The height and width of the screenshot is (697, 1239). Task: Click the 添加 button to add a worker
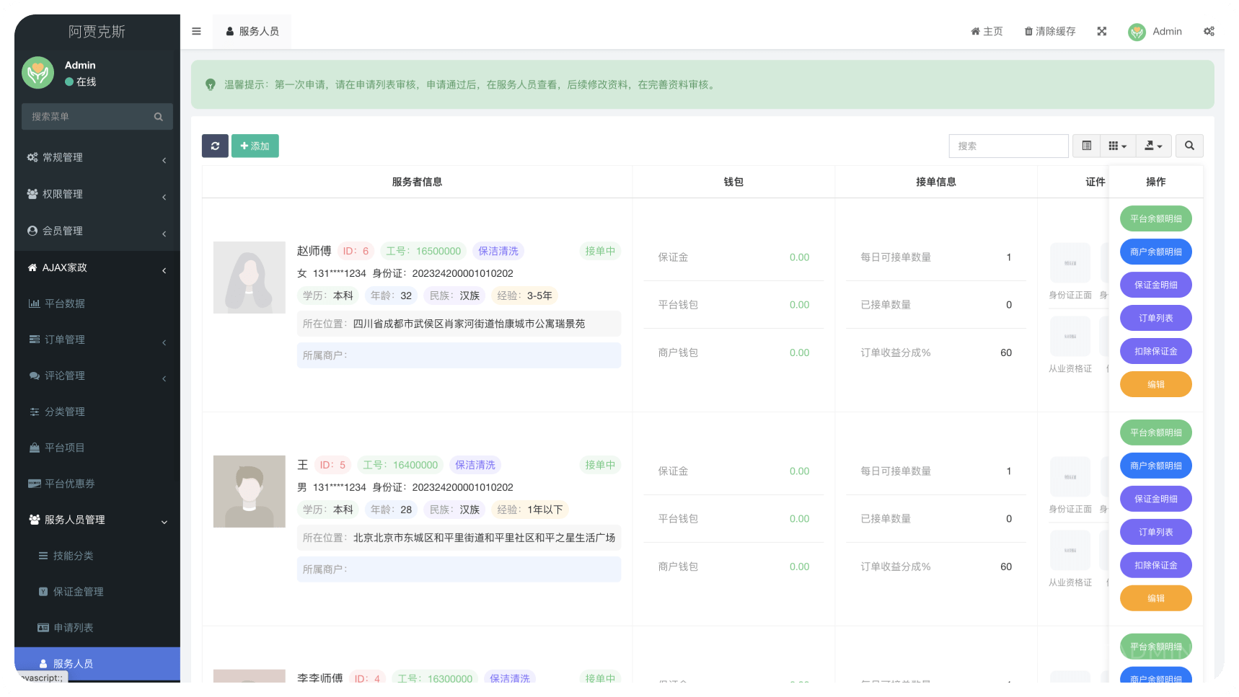[x=255, y=146]
